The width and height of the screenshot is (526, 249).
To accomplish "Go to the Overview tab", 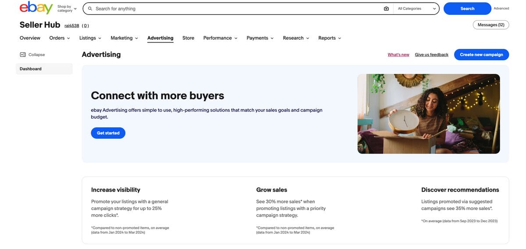I will click(x=30, y=38).
